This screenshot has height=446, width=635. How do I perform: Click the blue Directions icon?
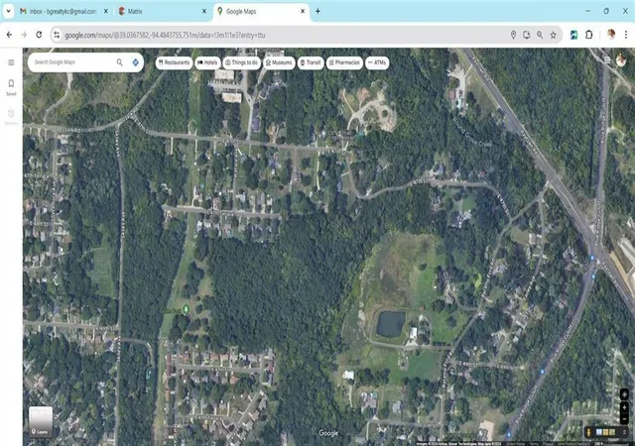coord(136,62)
